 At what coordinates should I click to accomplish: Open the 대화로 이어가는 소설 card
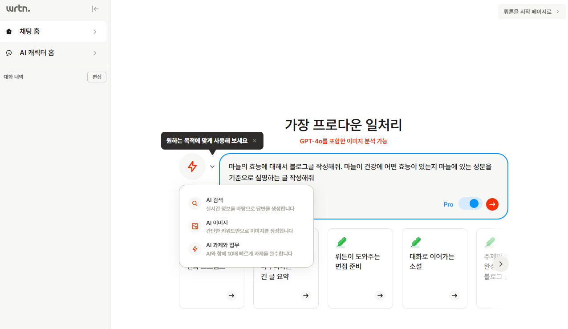434,268
